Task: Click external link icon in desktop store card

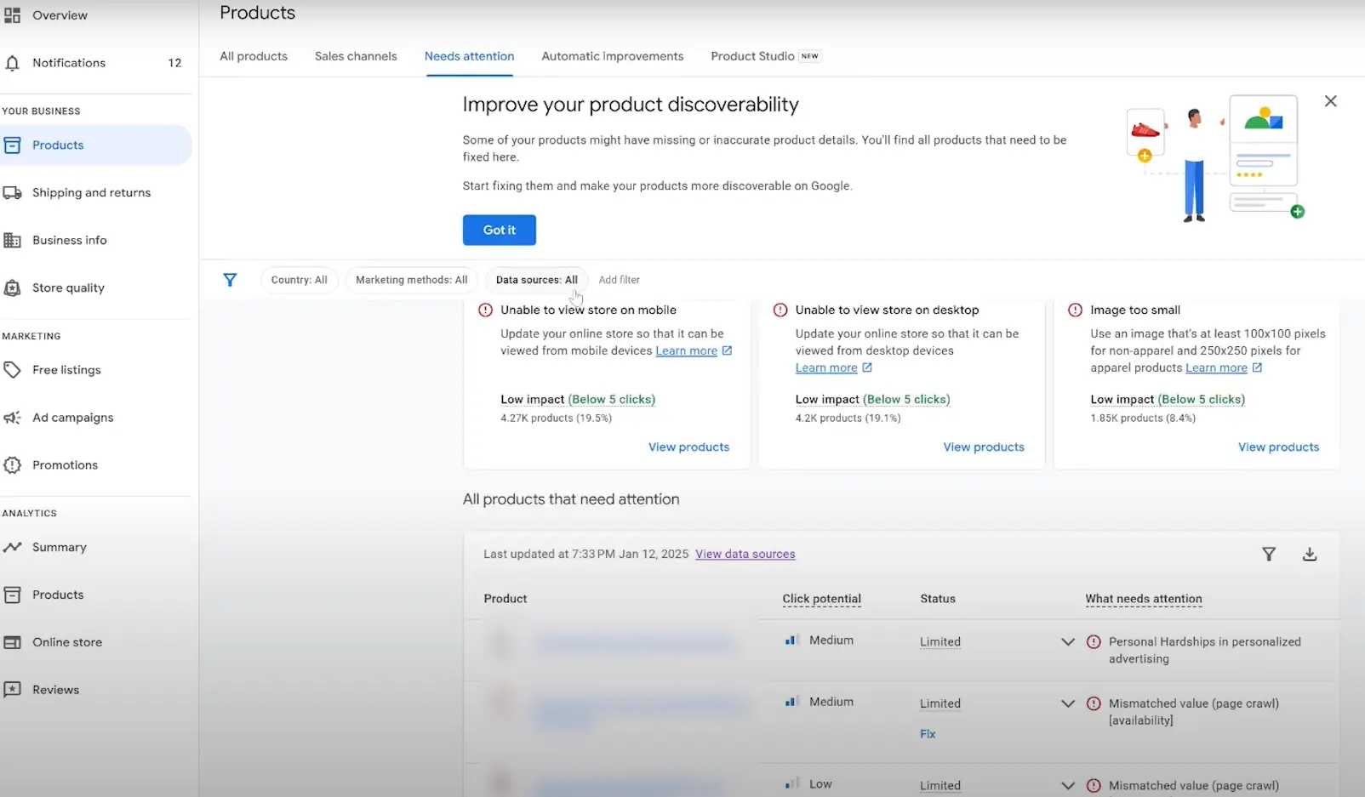Action: pyautogui.click(x=867, y=367)
